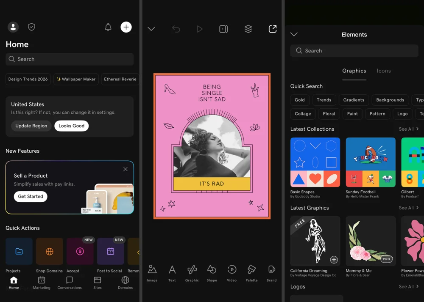Image resolution: width=424 pixels, height=302 pixels.
Task: Expand See All for Latest Collections
Action: (409, 129)
